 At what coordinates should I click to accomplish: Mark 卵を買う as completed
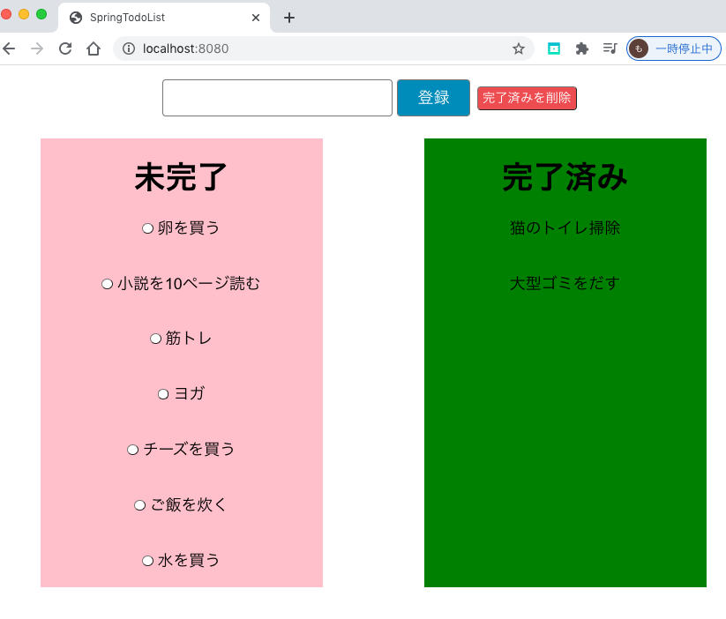pyautogui.click(x=147, y=227)
